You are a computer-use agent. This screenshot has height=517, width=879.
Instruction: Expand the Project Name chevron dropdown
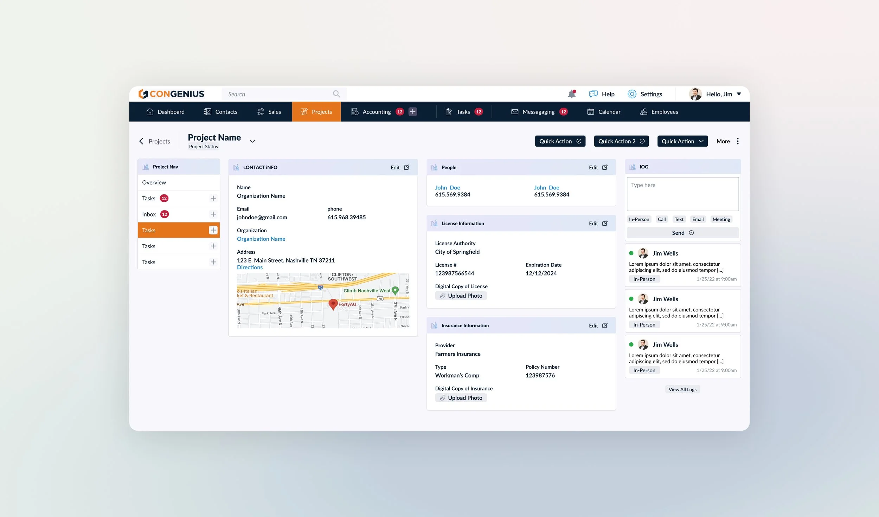[252, 141]
